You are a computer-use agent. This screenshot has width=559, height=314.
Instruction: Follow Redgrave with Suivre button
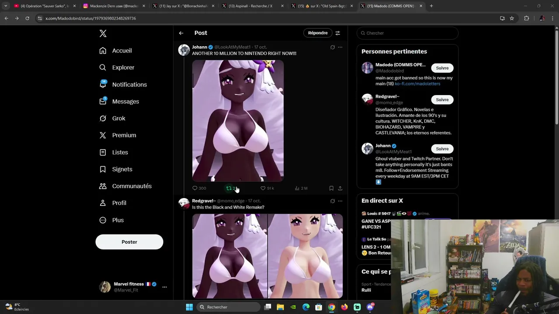click(442, 100)
